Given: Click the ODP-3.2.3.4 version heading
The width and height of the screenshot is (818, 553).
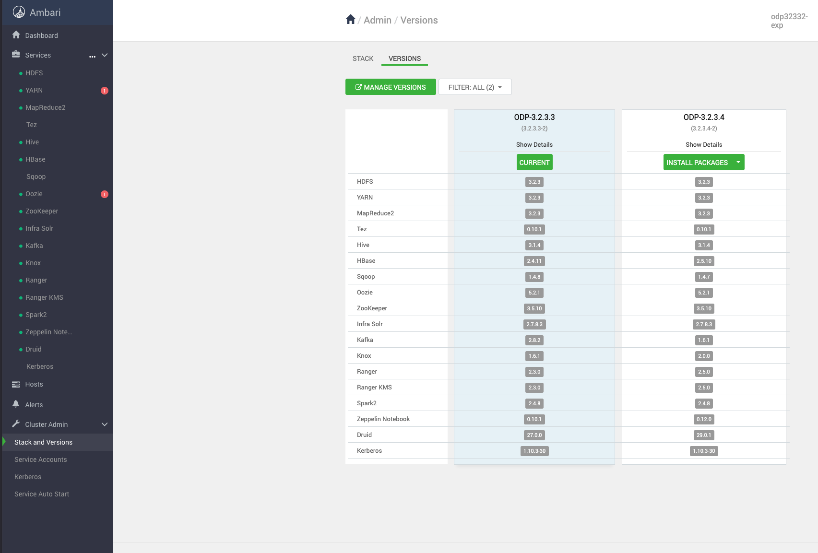Looking at the screenshot, I should pos(704,117).
